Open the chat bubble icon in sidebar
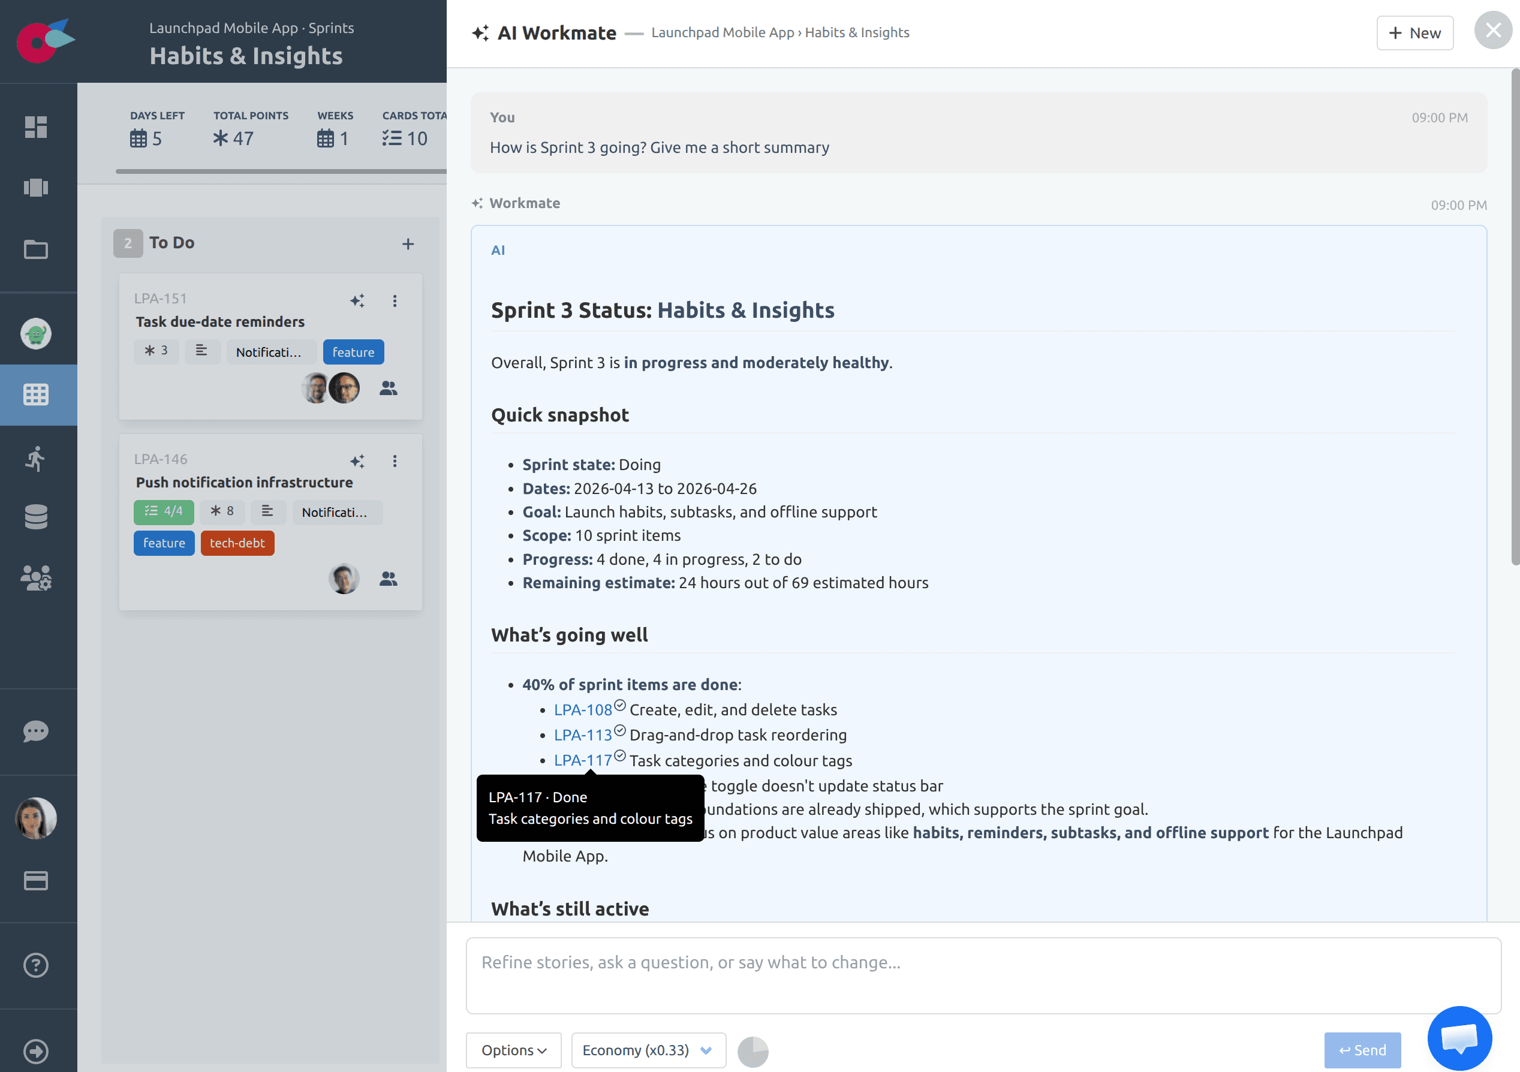The image size is (1520, 1072). click(x=37, y=731)
